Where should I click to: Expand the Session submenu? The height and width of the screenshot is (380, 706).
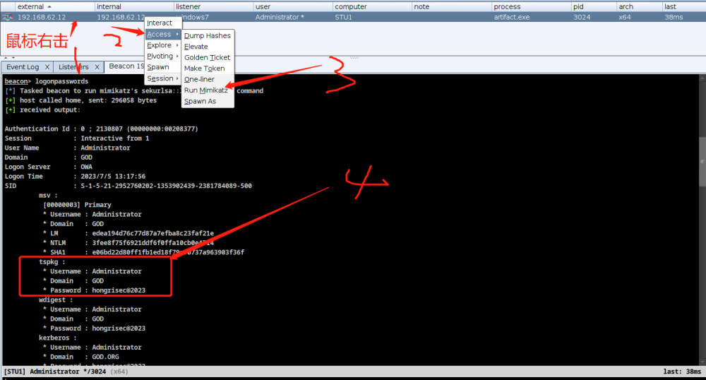[x=162, y=78]
